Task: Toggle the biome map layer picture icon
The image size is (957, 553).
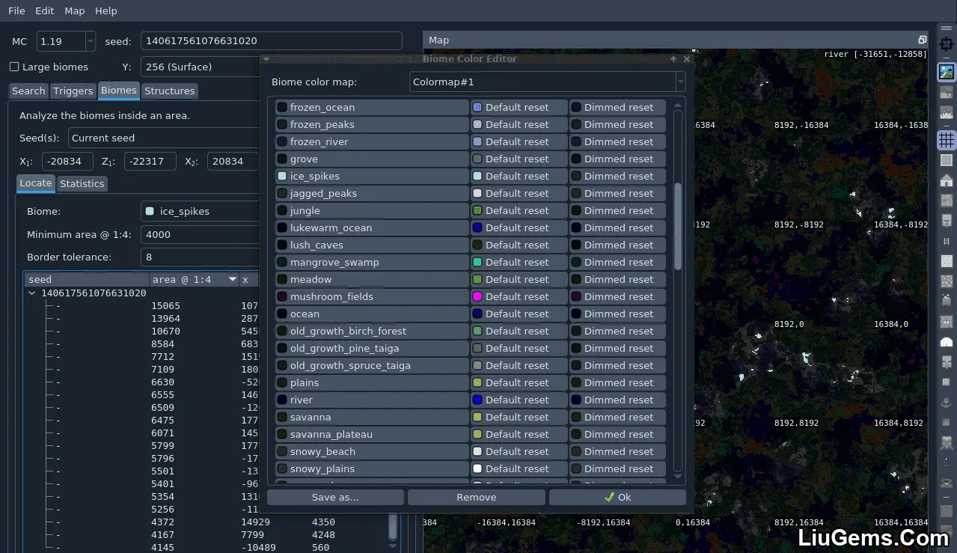Action: (946, 72)
